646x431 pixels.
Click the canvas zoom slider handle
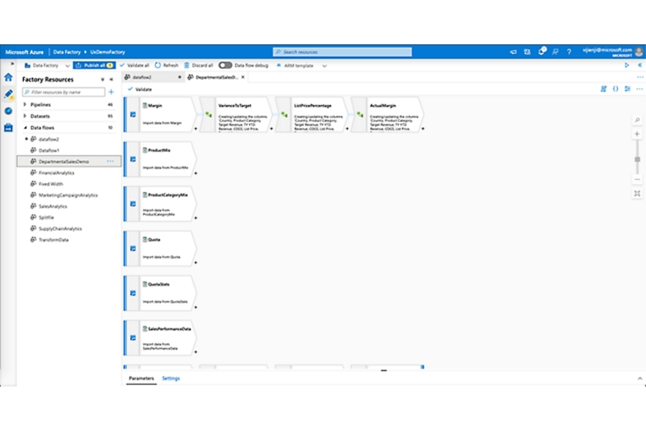point(637,159)
